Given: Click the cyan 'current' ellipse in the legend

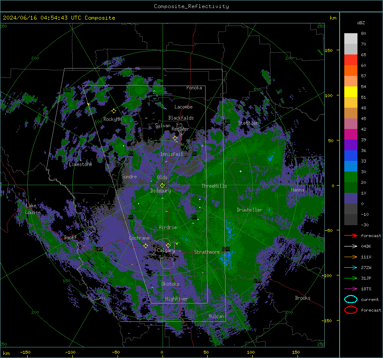Looking at the screenshot, I should [351, 299].
